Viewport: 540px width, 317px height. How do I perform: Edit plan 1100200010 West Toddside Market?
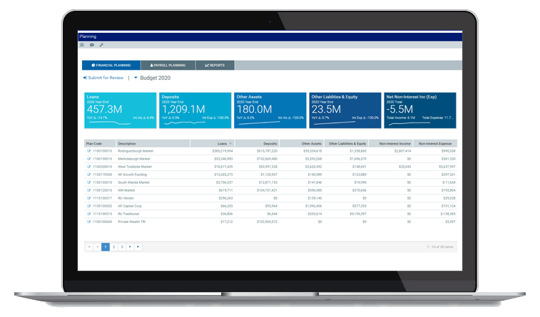point(89,167)
